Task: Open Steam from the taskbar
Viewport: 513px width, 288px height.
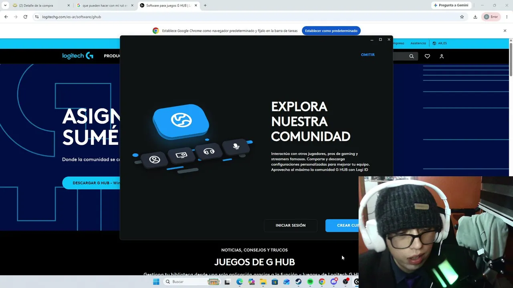Action: tap(298, 282)
